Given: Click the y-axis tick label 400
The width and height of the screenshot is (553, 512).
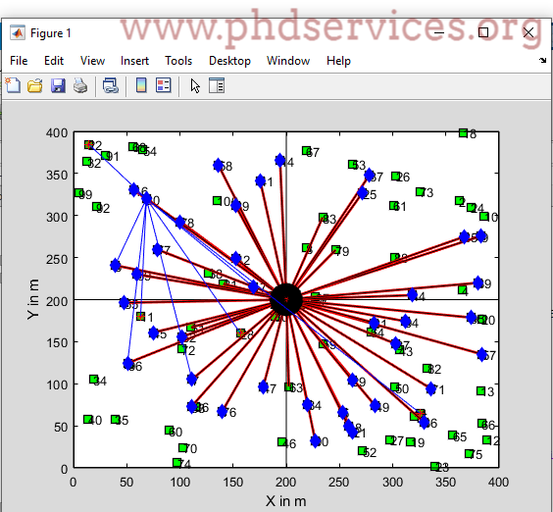Looking at the screenshot, I should coord(57,133).
